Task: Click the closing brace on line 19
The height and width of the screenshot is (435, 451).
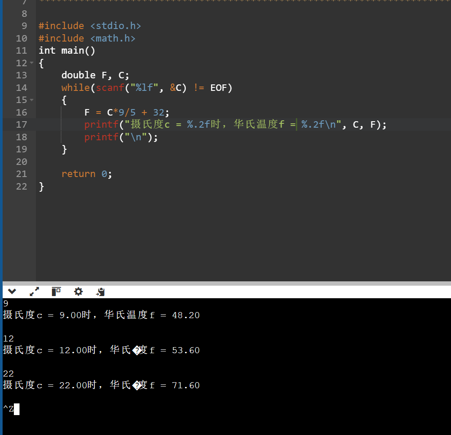Action: (64, 149)
